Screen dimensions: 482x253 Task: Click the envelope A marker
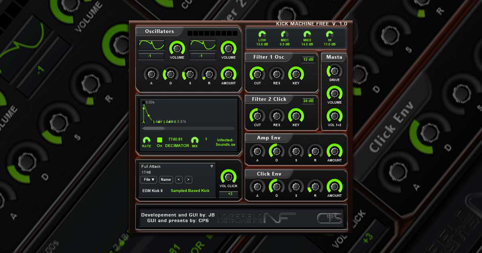click(143, 122)
